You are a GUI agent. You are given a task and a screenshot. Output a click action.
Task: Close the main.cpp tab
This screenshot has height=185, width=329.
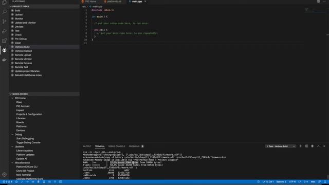coord(145,1)
